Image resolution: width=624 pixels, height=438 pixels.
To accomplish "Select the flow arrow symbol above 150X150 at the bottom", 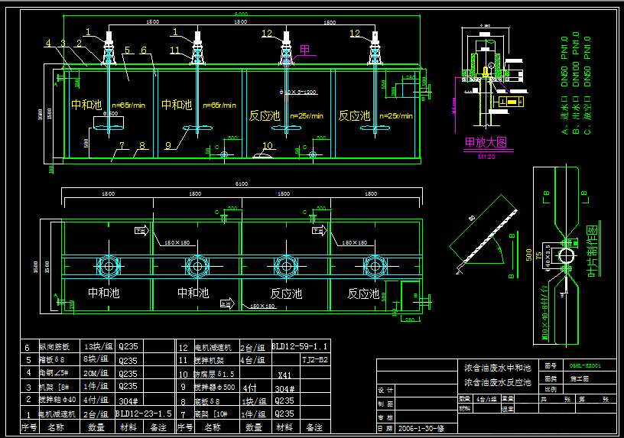I will 227,304.
